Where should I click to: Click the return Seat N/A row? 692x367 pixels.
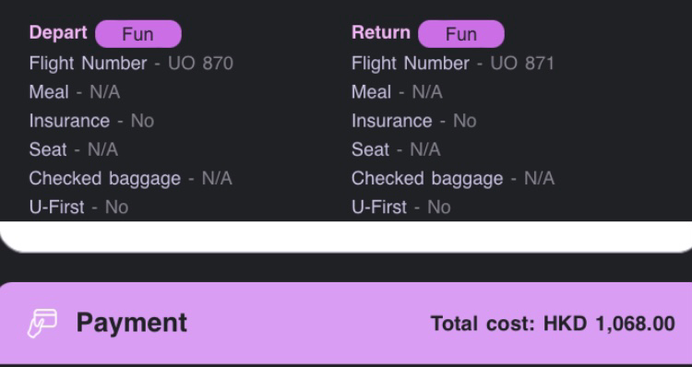[396, 149]
